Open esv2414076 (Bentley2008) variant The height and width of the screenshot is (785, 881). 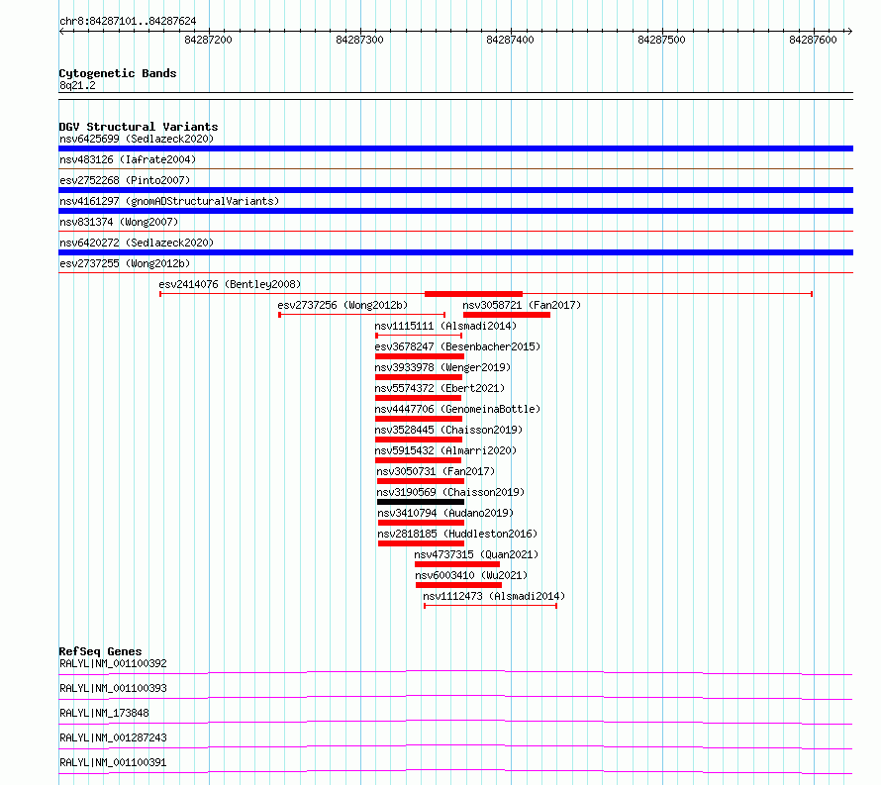coord(230,284)
